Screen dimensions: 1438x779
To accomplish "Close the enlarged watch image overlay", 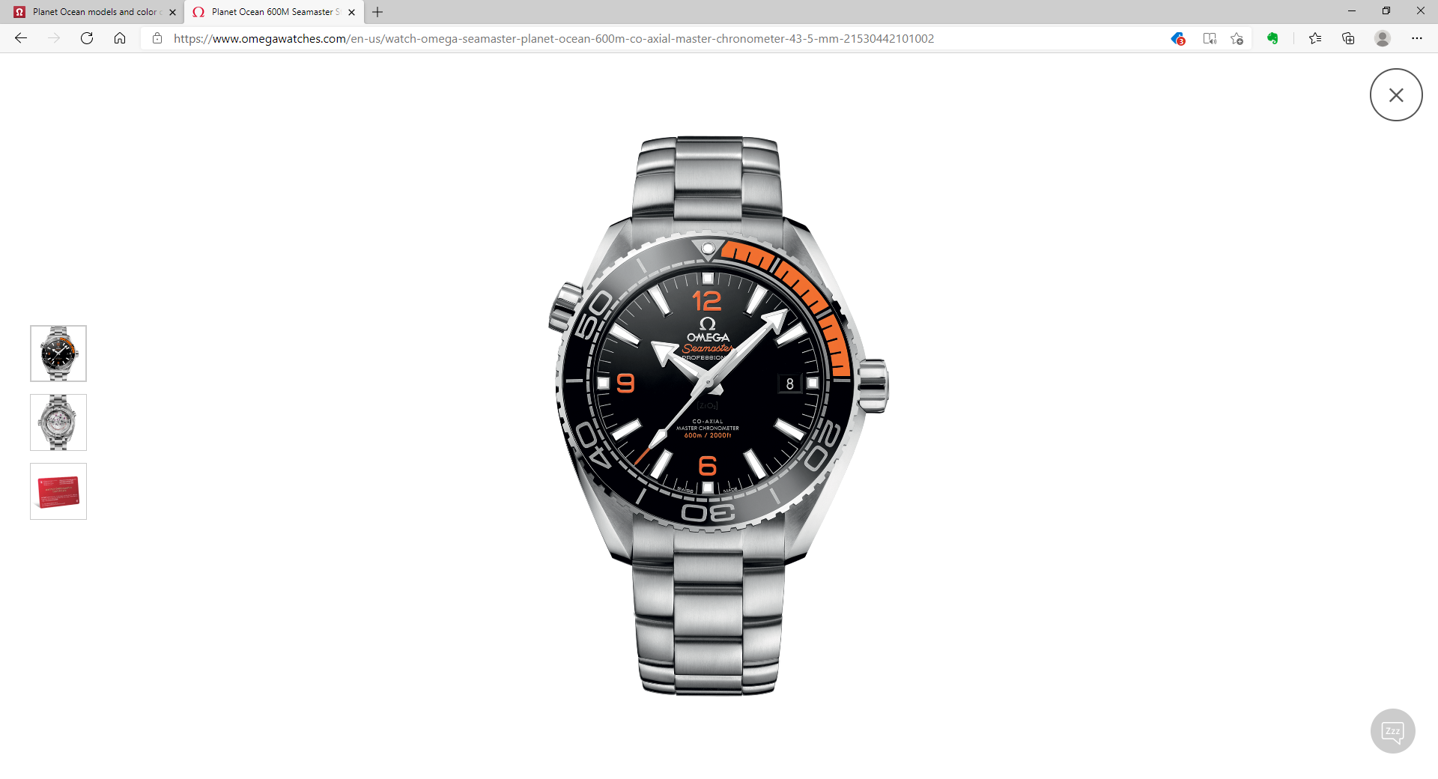I will pyautogui.click(x=1395, y=95).
